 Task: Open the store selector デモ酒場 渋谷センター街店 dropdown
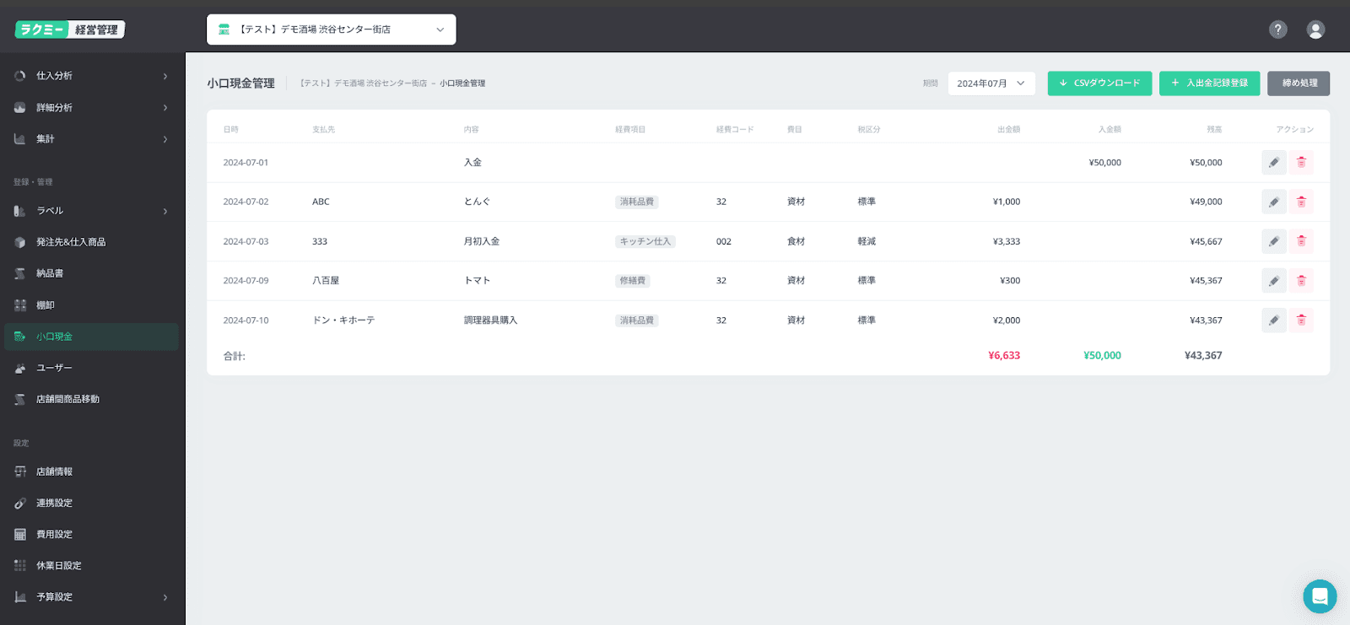click(332, 30)
